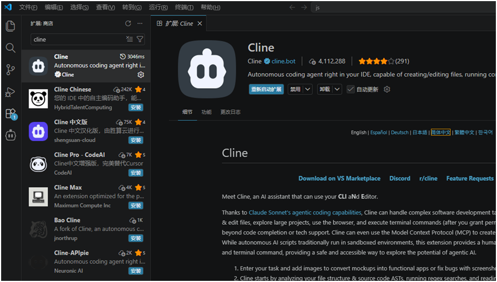Open the Search view in activity bar
The image size is (497, 282).
click(x=10, y=48)
